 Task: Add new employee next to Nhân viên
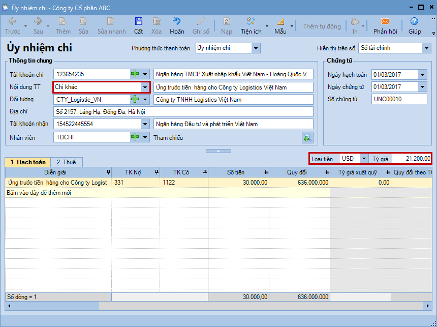(x=135, y=137)
